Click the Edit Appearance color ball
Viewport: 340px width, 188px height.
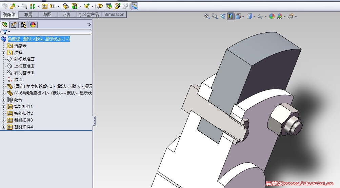coord(272,16)
